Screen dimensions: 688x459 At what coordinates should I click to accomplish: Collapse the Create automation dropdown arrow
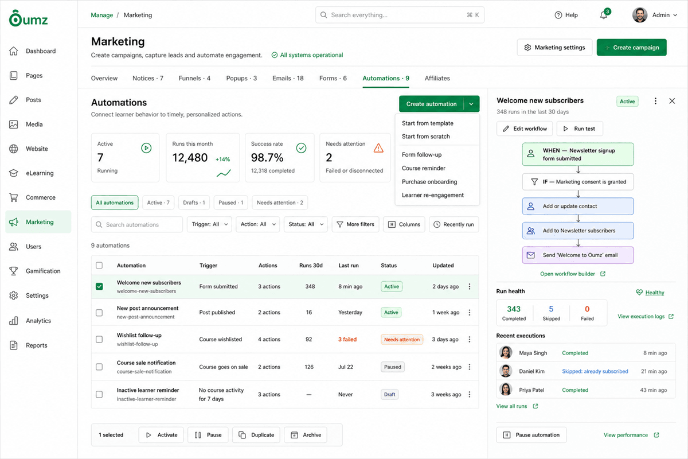pyautogui.click(x=471, y=104)
